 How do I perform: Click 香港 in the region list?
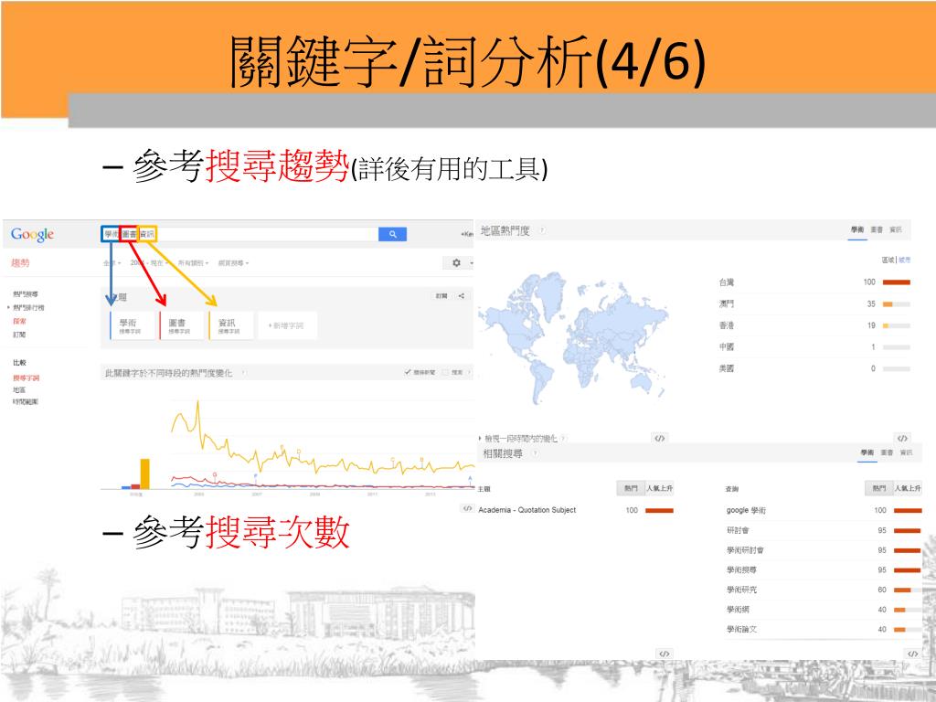(x=727, y=325)
